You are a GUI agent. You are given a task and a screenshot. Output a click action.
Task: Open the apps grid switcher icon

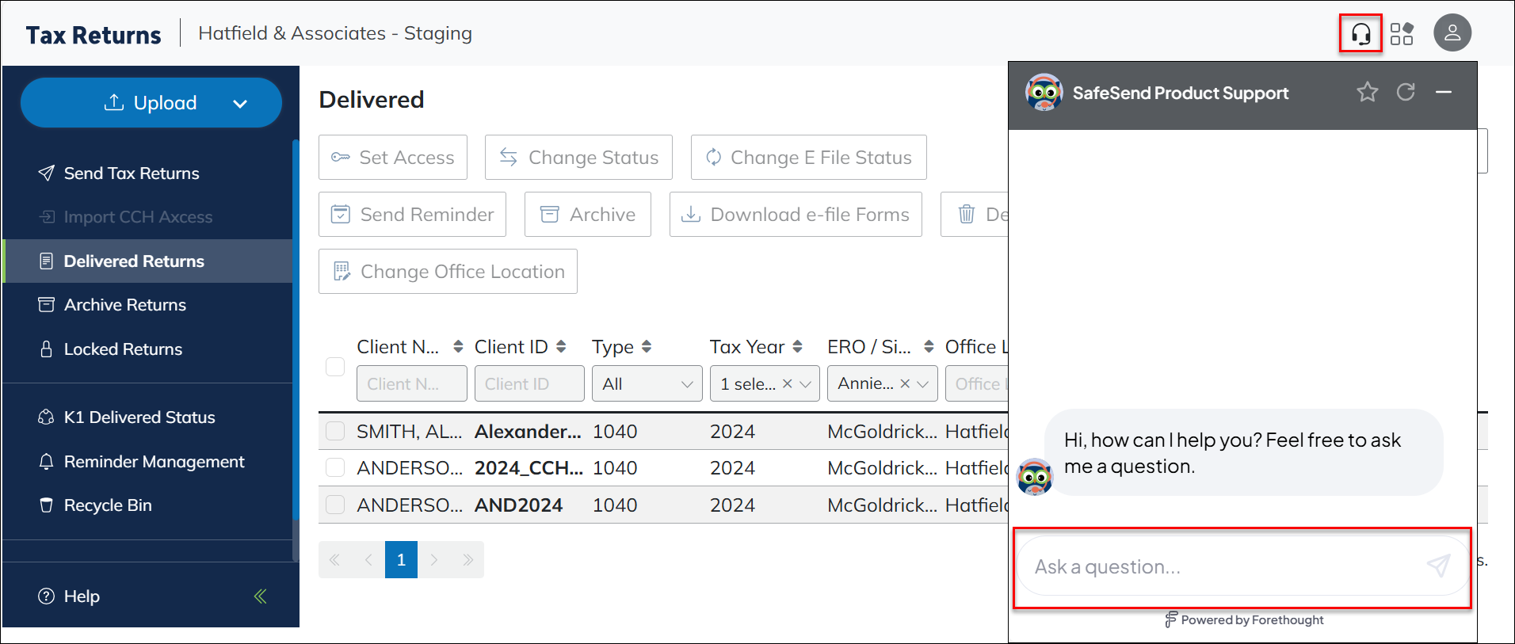1402,34
